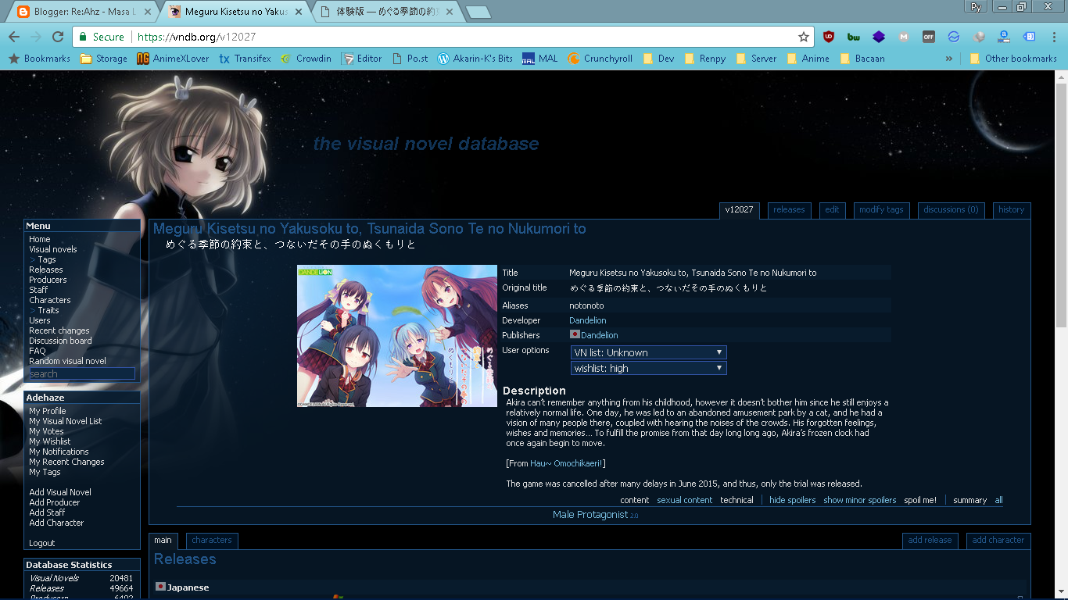Open the blue 'a' toolbar extension icon
The width and height of the screenshot is (1068, 600).
click(1004, 37)
